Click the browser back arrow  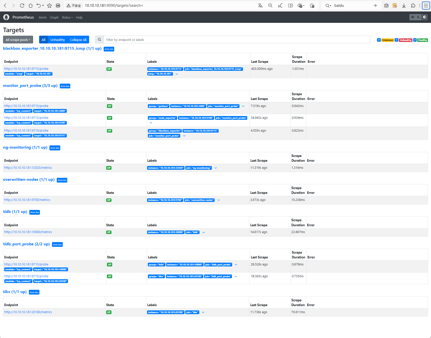5,6
